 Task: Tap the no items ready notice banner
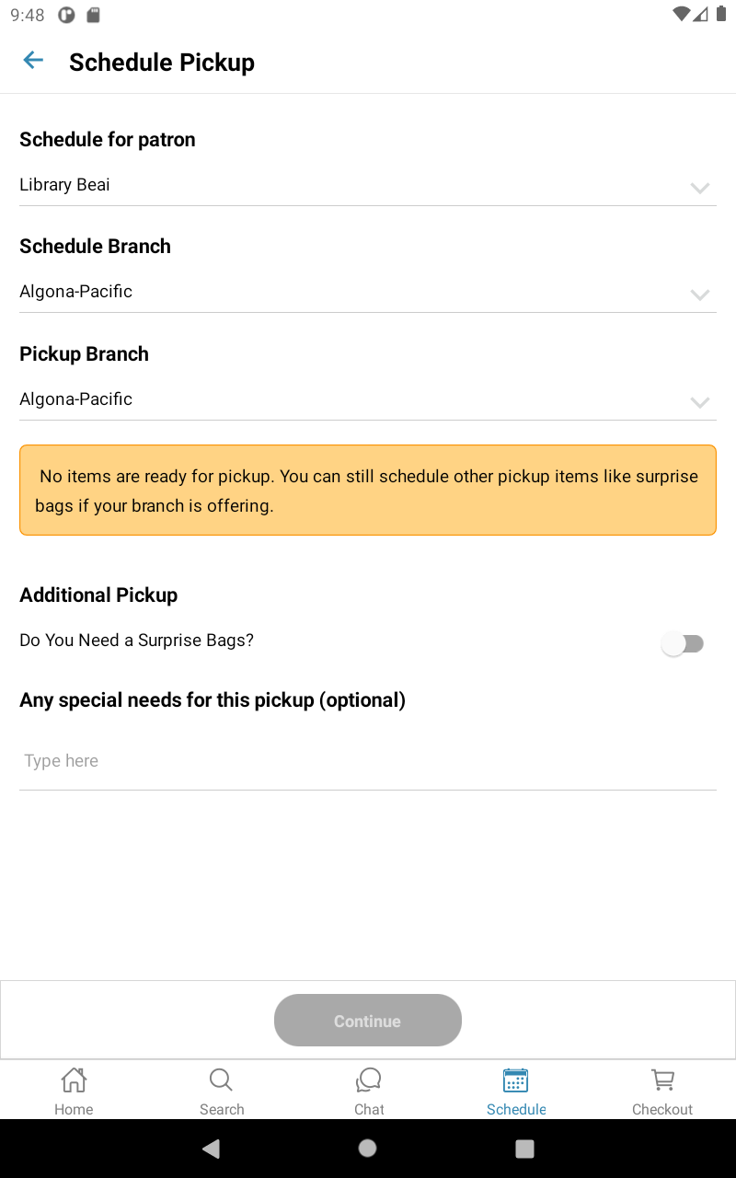[x=368, y=491]
